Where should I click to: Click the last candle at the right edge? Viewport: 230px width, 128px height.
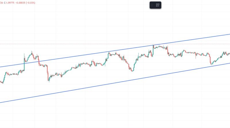[x=229, y=54]
